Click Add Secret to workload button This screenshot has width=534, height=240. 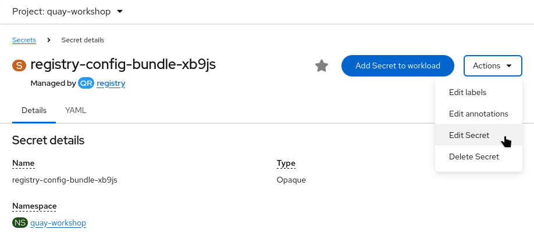pyautogui.click(x=397, y=66)
